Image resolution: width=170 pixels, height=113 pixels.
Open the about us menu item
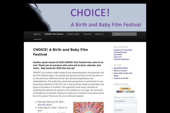tap(37, 34)
